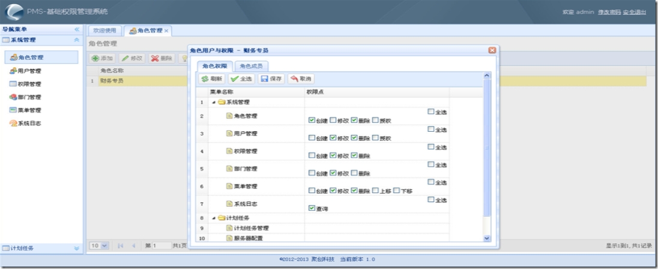Select the 角色权限 dialog tab
The image size is (658, 269).
(x=214, y=67)
